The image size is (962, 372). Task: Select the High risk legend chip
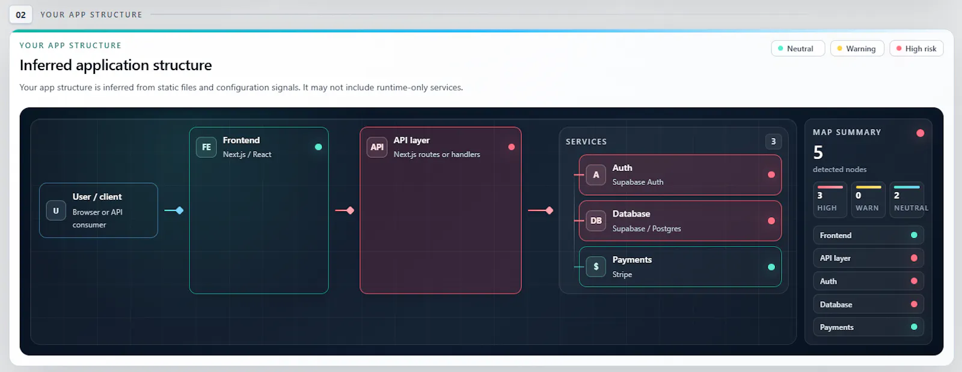tap(916, 49)
